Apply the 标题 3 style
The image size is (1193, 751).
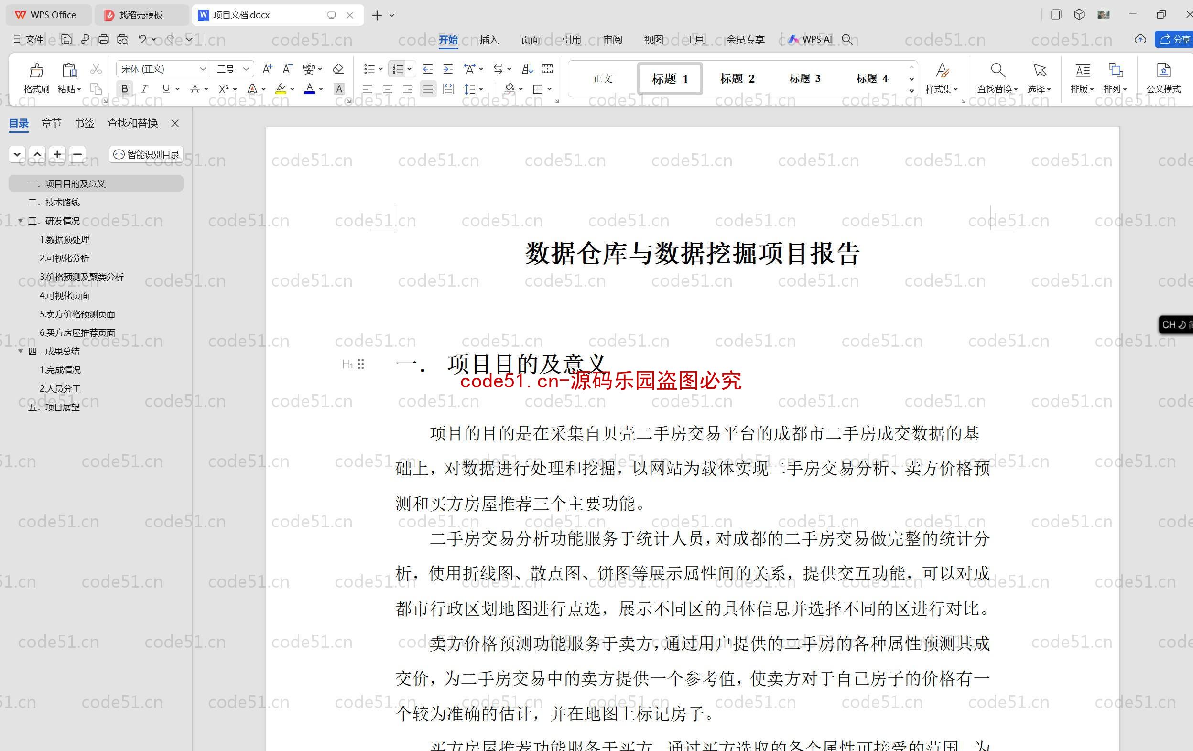804,79
